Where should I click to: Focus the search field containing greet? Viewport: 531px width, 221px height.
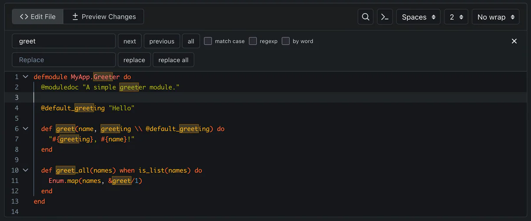tap(64, 41)
